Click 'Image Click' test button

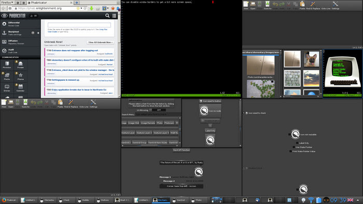(x=134, y=123)
